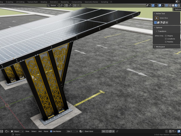
Task: Open the Global transform orientation dropdown
Action: coord(53,5)
